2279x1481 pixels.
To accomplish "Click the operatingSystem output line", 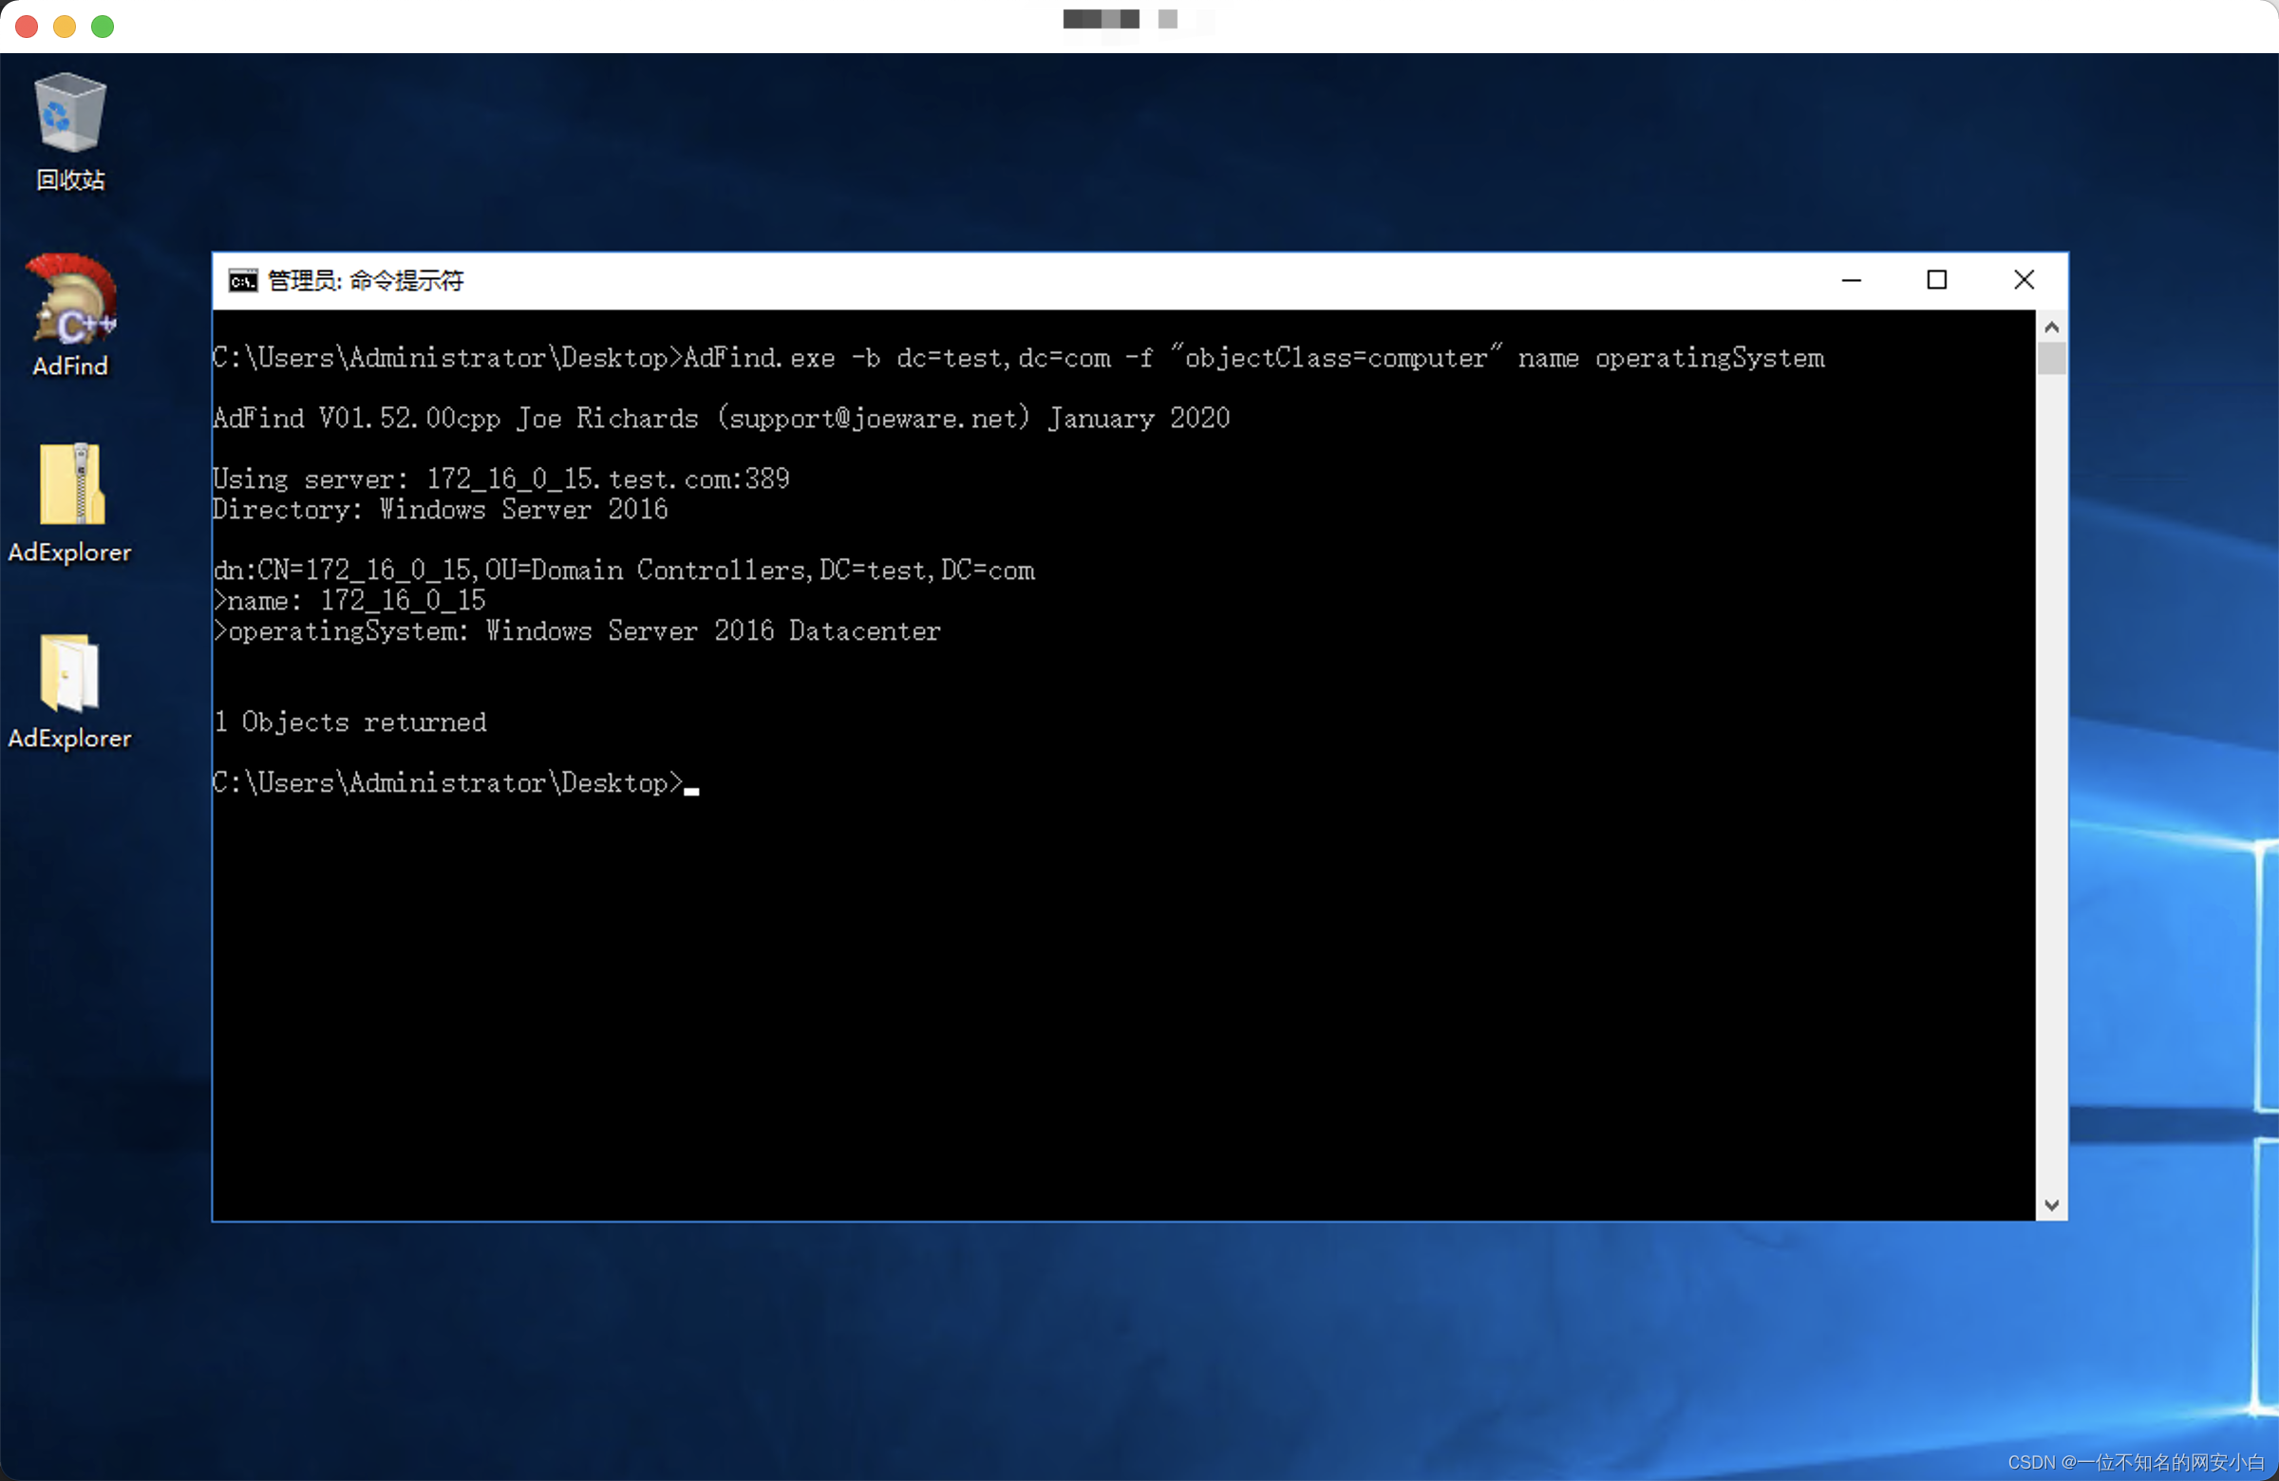I will click(x=576, y=632).
